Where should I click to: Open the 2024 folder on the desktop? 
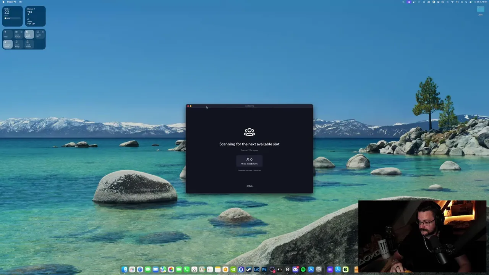pos(480,11)
